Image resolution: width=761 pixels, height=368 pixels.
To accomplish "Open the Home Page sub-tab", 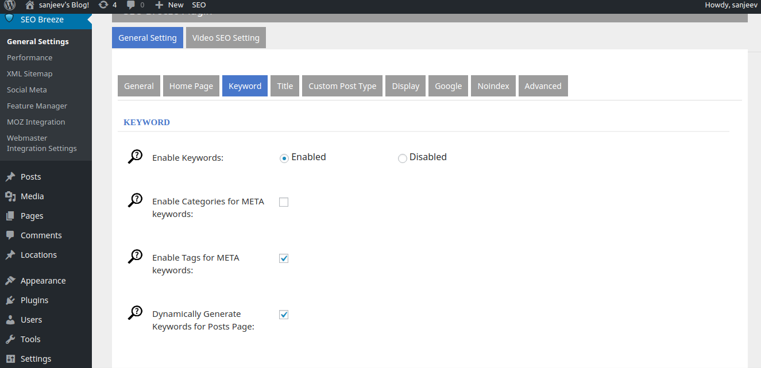I will 191,86.
